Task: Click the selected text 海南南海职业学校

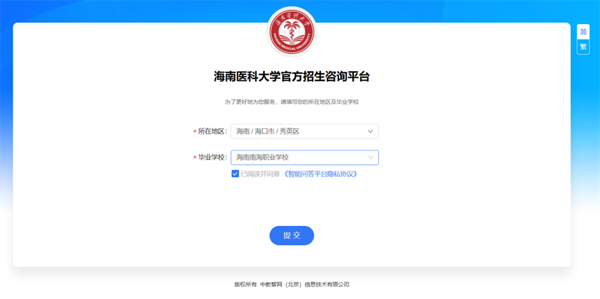Action: (262, 158)
